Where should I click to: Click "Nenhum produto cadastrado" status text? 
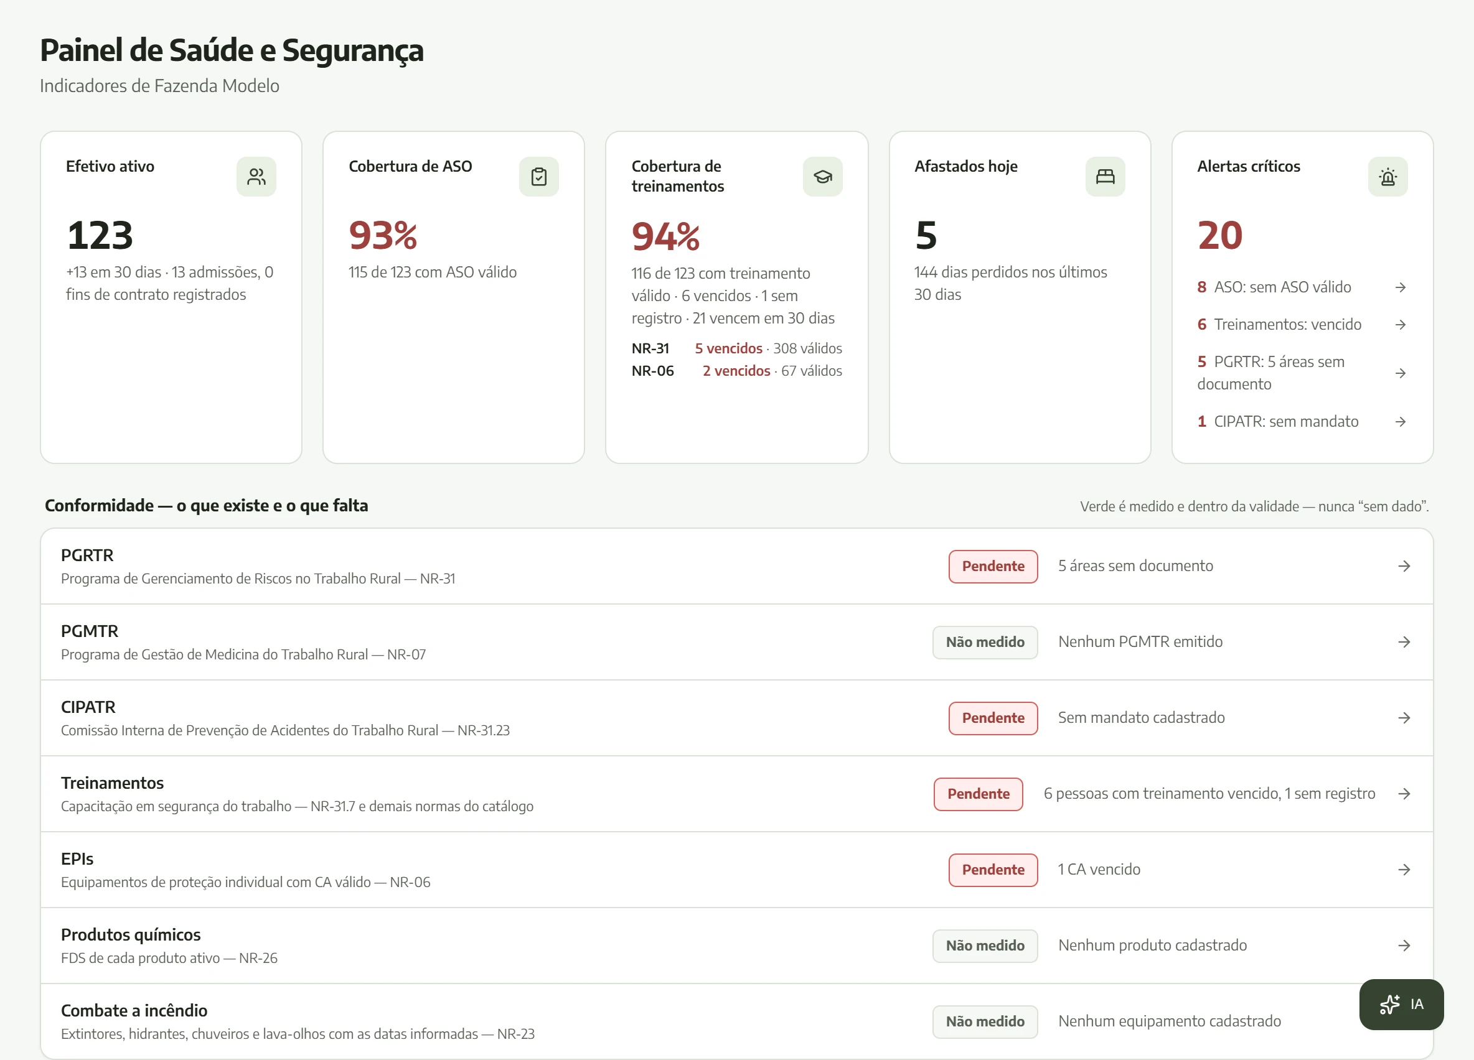(x=1152, y=946)
